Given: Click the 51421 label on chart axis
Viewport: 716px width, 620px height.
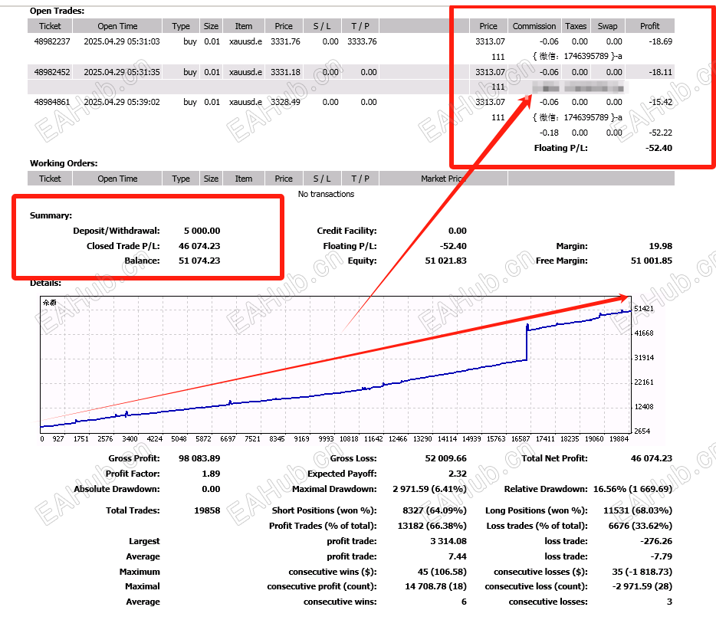Looking at the screenshot, I should [x=644, y=309].
